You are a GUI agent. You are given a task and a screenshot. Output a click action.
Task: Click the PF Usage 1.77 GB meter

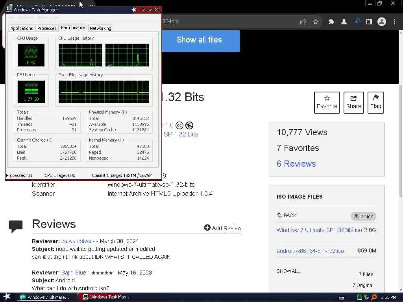coord(31,92)
